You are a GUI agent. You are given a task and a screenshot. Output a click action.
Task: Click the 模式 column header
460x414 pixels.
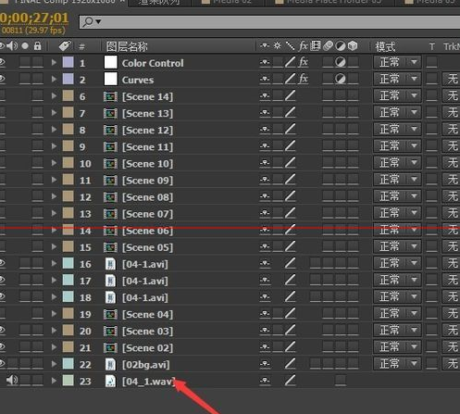[x=385, y=47]
